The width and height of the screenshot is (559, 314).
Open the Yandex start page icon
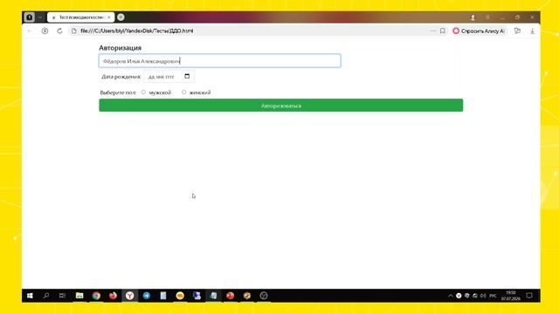[x=45, y=31]
